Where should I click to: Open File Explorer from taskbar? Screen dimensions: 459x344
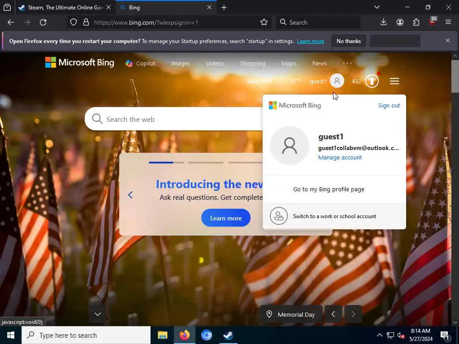(162, 335)
